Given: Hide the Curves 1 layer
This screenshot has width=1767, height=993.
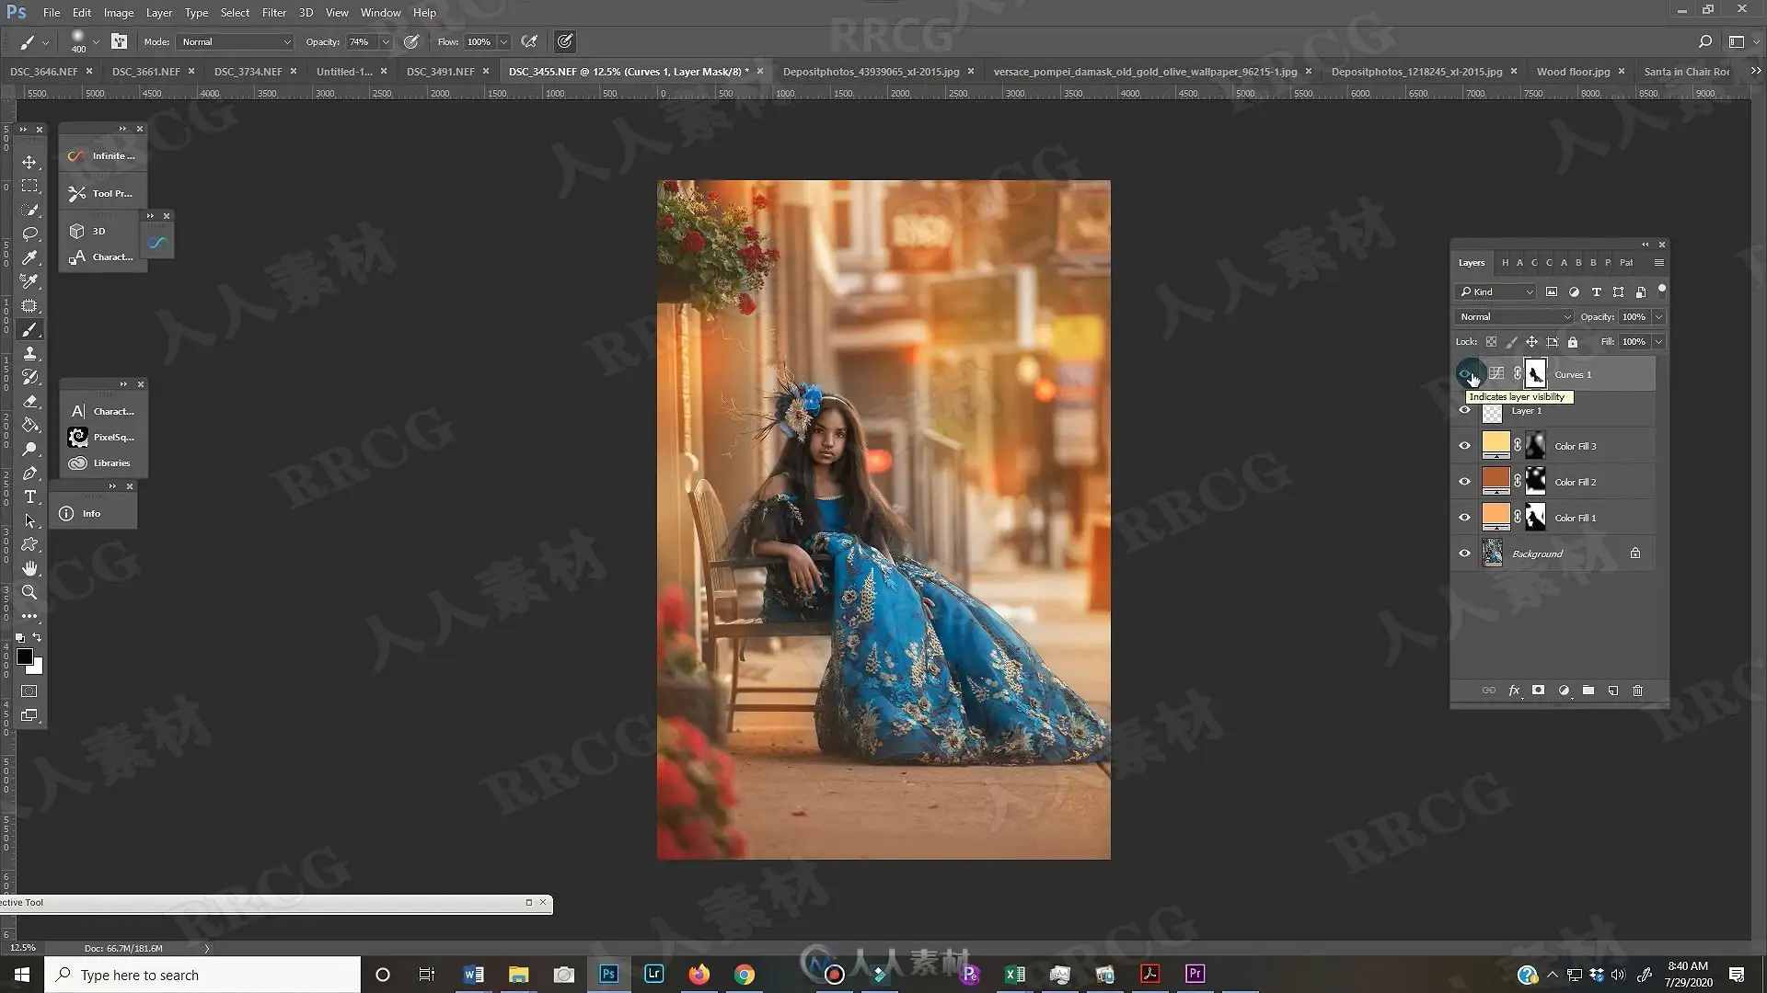Looking at the screenshot, I should click(1464, 374).
